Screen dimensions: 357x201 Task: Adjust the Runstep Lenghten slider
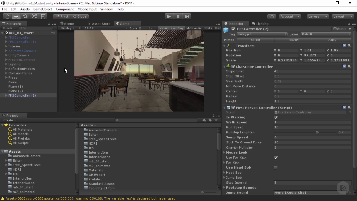click(x=317, y=132)
